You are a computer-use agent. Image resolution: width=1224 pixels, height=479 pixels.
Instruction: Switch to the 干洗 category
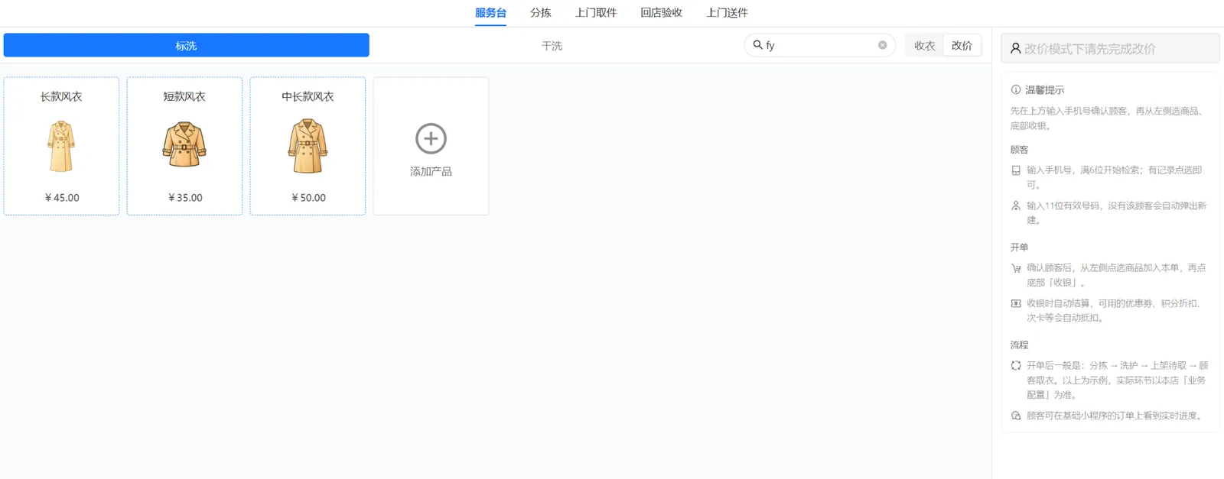(552, 46)
